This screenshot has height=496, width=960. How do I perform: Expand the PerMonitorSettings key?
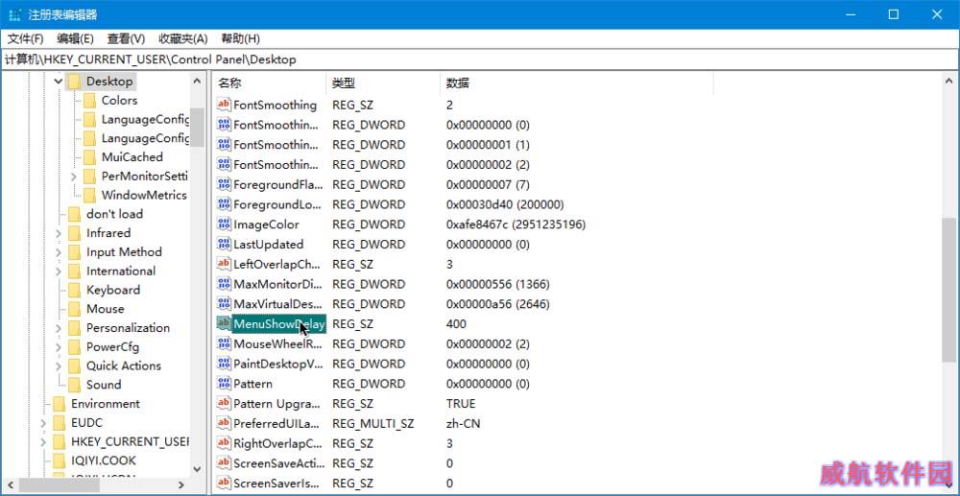point(74,177)
